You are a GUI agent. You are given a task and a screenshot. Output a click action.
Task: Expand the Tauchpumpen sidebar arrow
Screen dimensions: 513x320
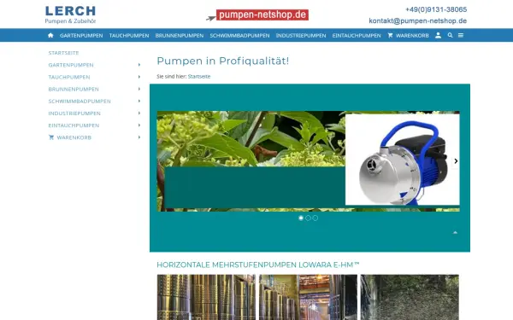click(x=139, y=77)
